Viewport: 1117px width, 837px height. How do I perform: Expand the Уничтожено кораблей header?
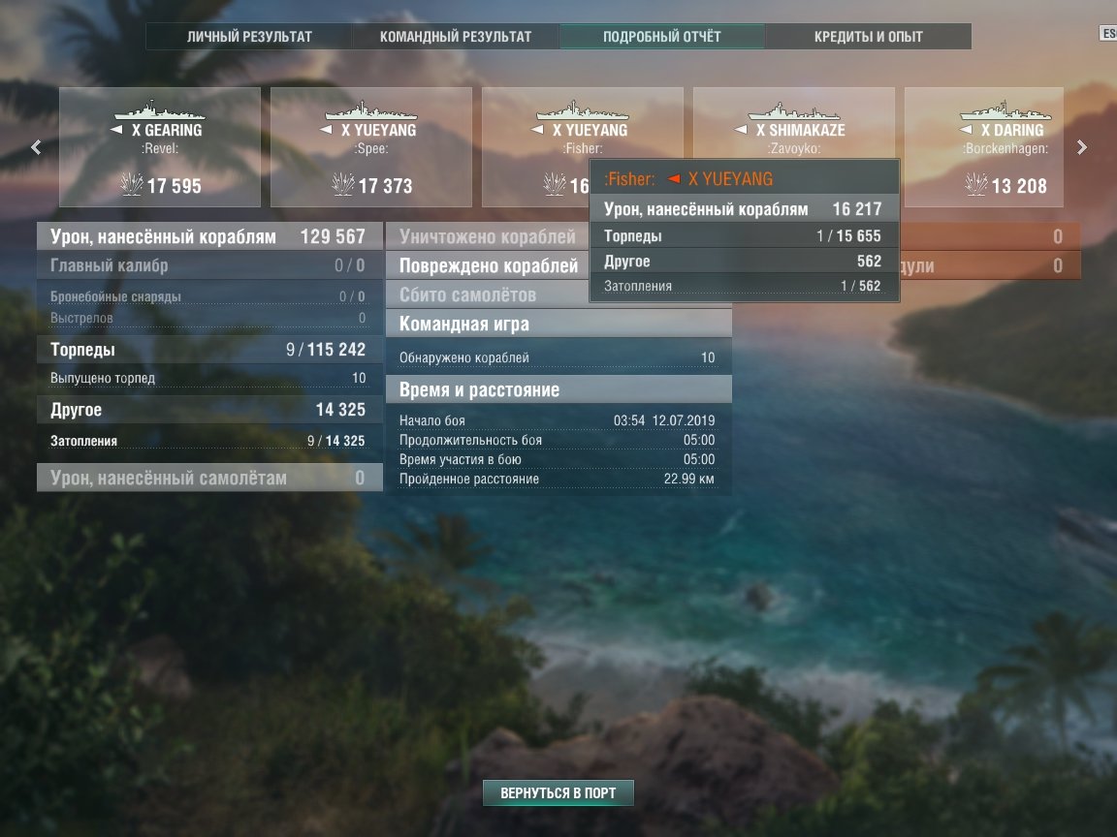tap(488, 236)
